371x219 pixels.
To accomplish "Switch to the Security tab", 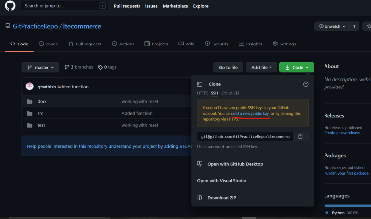I will (x=217, y=44).
